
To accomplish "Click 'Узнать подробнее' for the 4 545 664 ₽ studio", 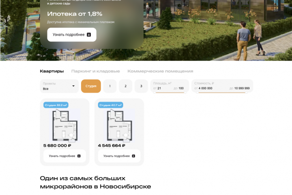I will point(119,156).
